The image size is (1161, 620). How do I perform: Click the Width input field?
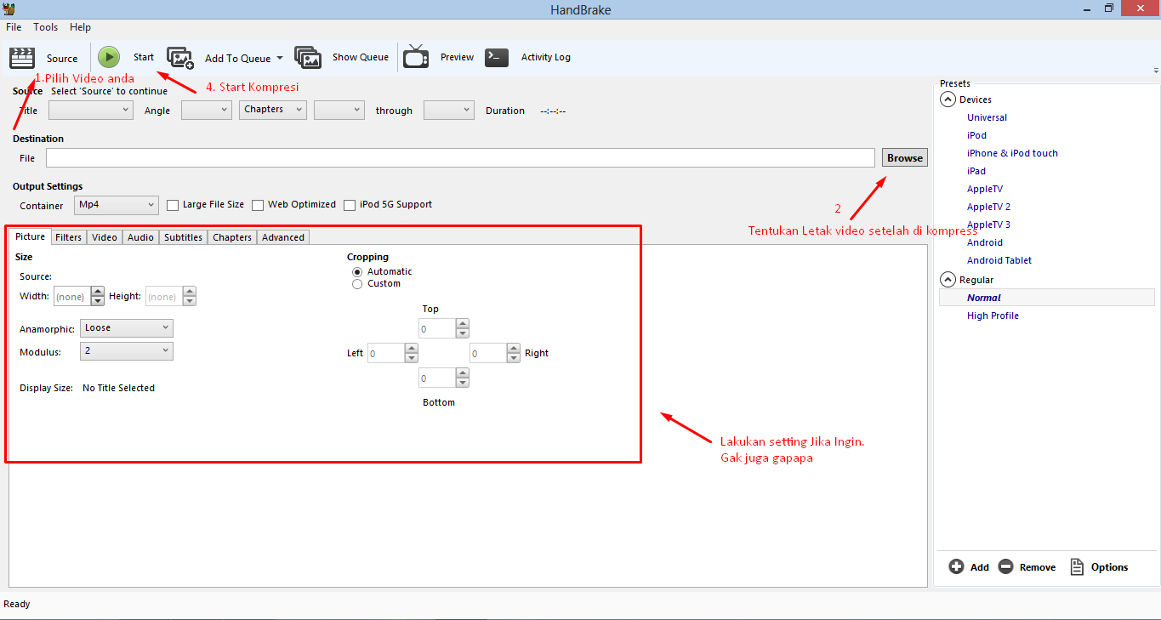click(71, 297)
